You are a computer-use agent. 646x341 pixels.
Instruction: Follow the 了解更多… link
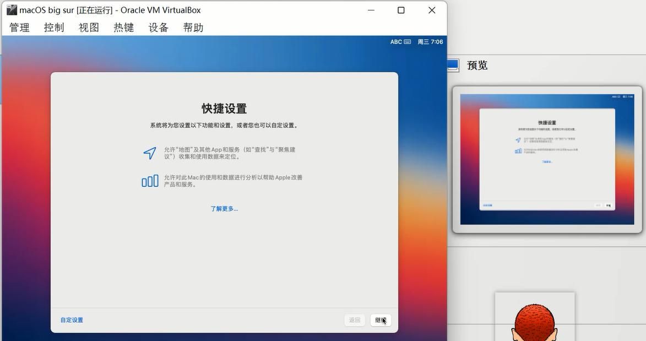point(224,209)
